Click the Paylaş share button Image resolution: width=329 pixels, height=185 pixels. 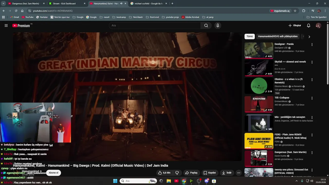pos(191,173)
